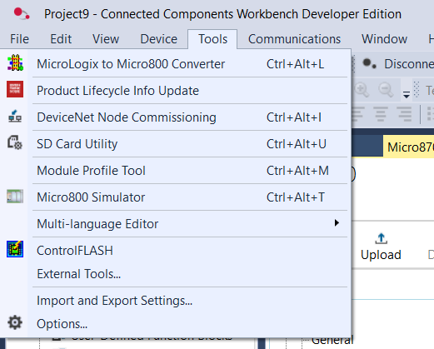Open the Communications menu
Image resolution: width=434 pixels, height=349 pixels.
tap(294, 39)
